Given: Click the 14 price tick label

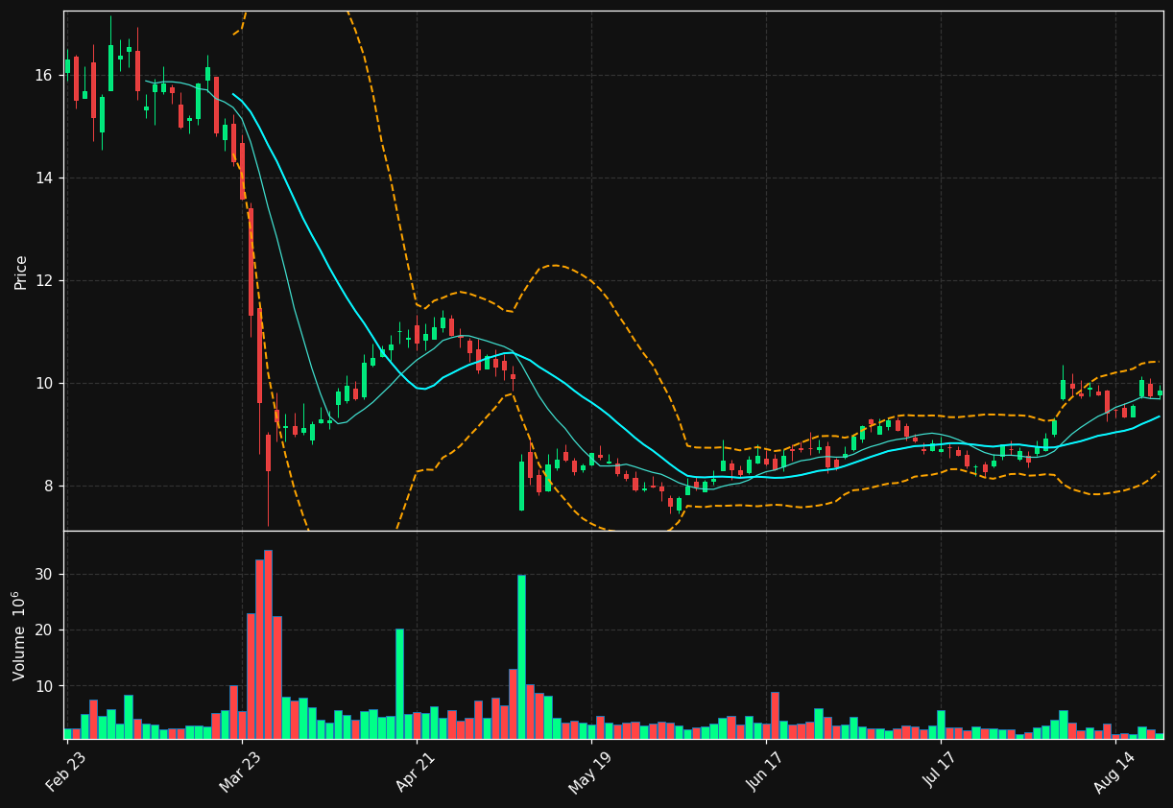Looking at the screenshot, I should 44,178.
